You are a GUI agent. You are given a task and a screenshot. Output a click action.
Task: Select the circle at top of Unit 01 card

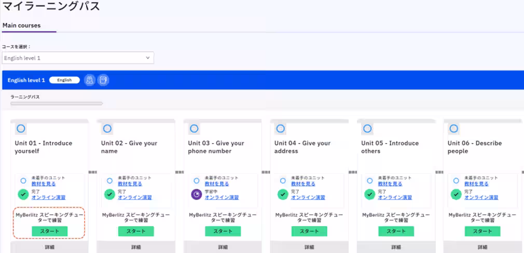(21, 129)
